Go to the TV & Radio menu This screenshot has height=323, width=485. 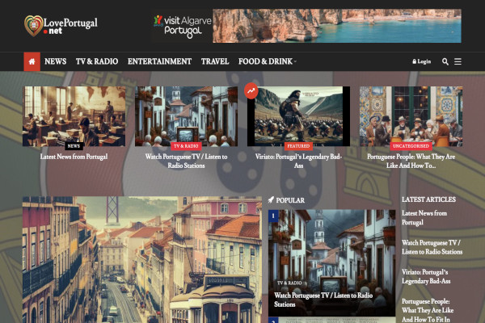(x=96, y=61)
